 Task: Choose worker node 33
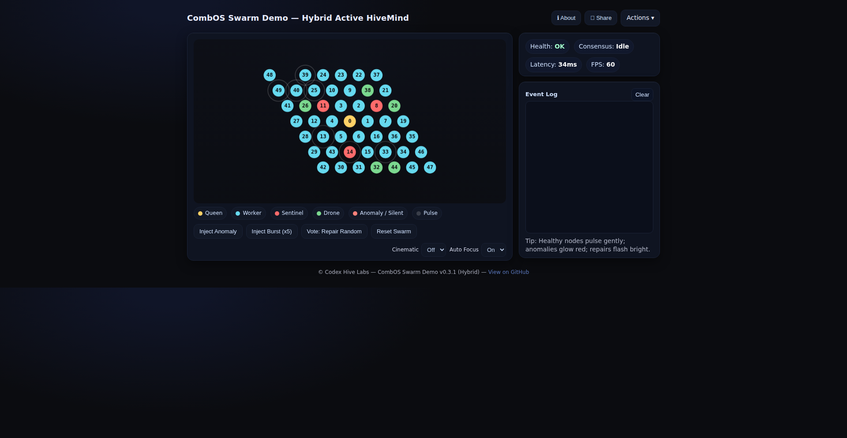point(386,152)
